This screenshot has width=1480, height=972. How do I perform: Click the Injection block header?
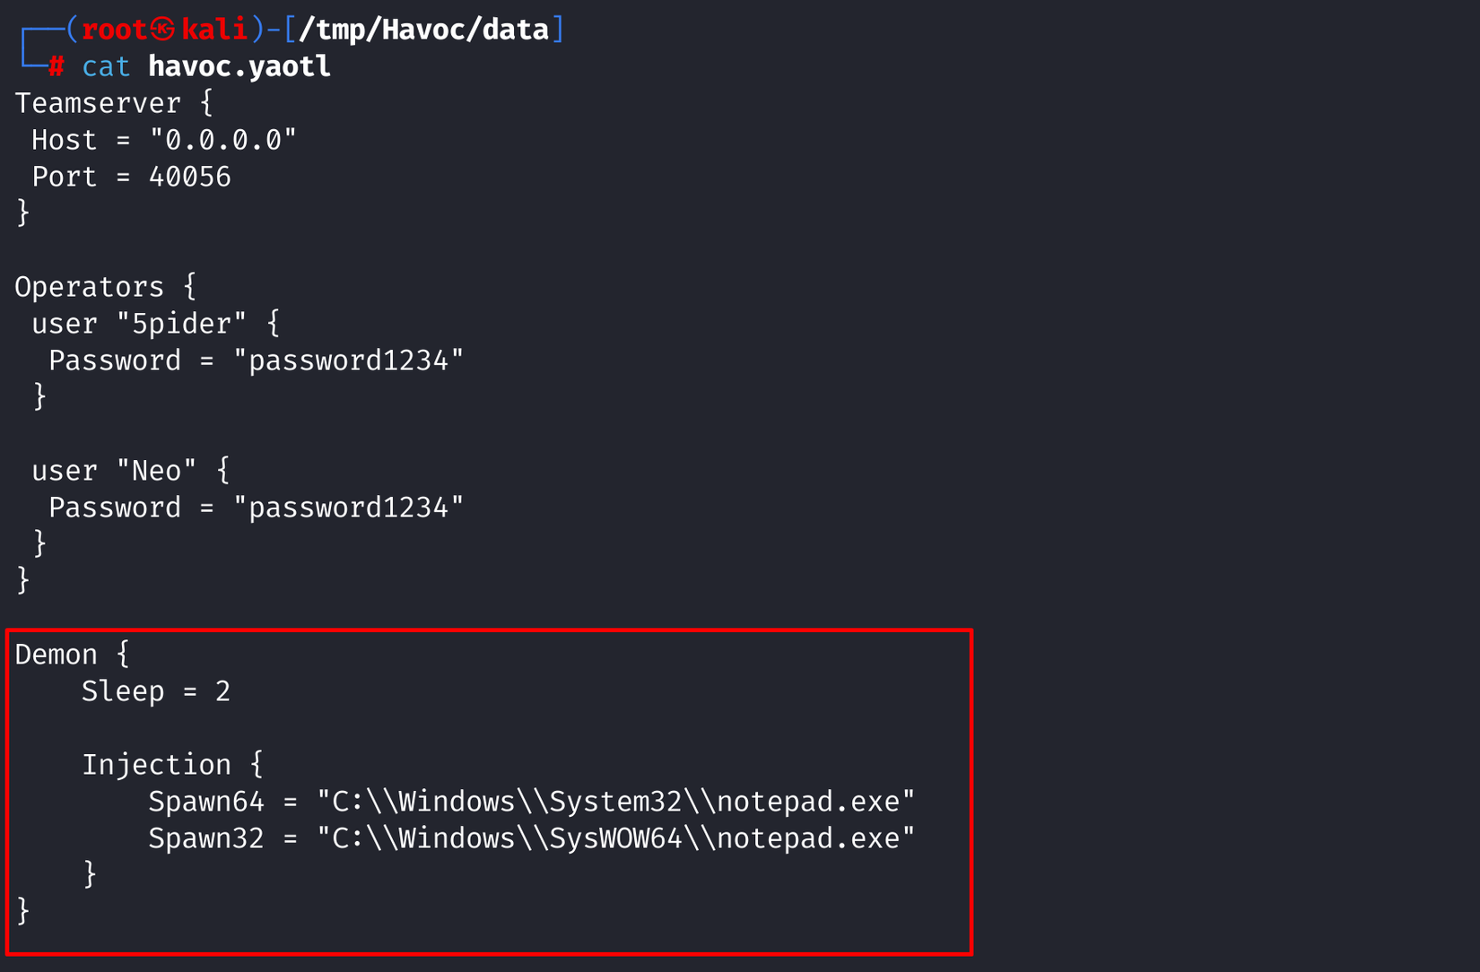(156, 765)
